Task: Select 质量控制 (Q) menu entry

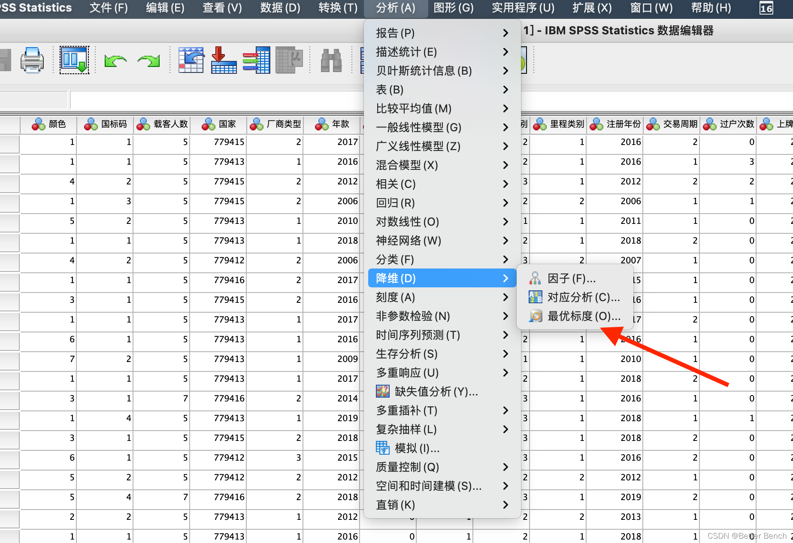Action: point(442,467)
